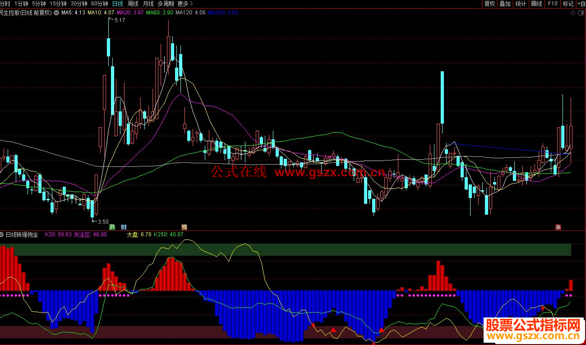Viewport: 586px width, 345px height.
Task: Activate the 画线 drawing tool
Action: [536, 4]
